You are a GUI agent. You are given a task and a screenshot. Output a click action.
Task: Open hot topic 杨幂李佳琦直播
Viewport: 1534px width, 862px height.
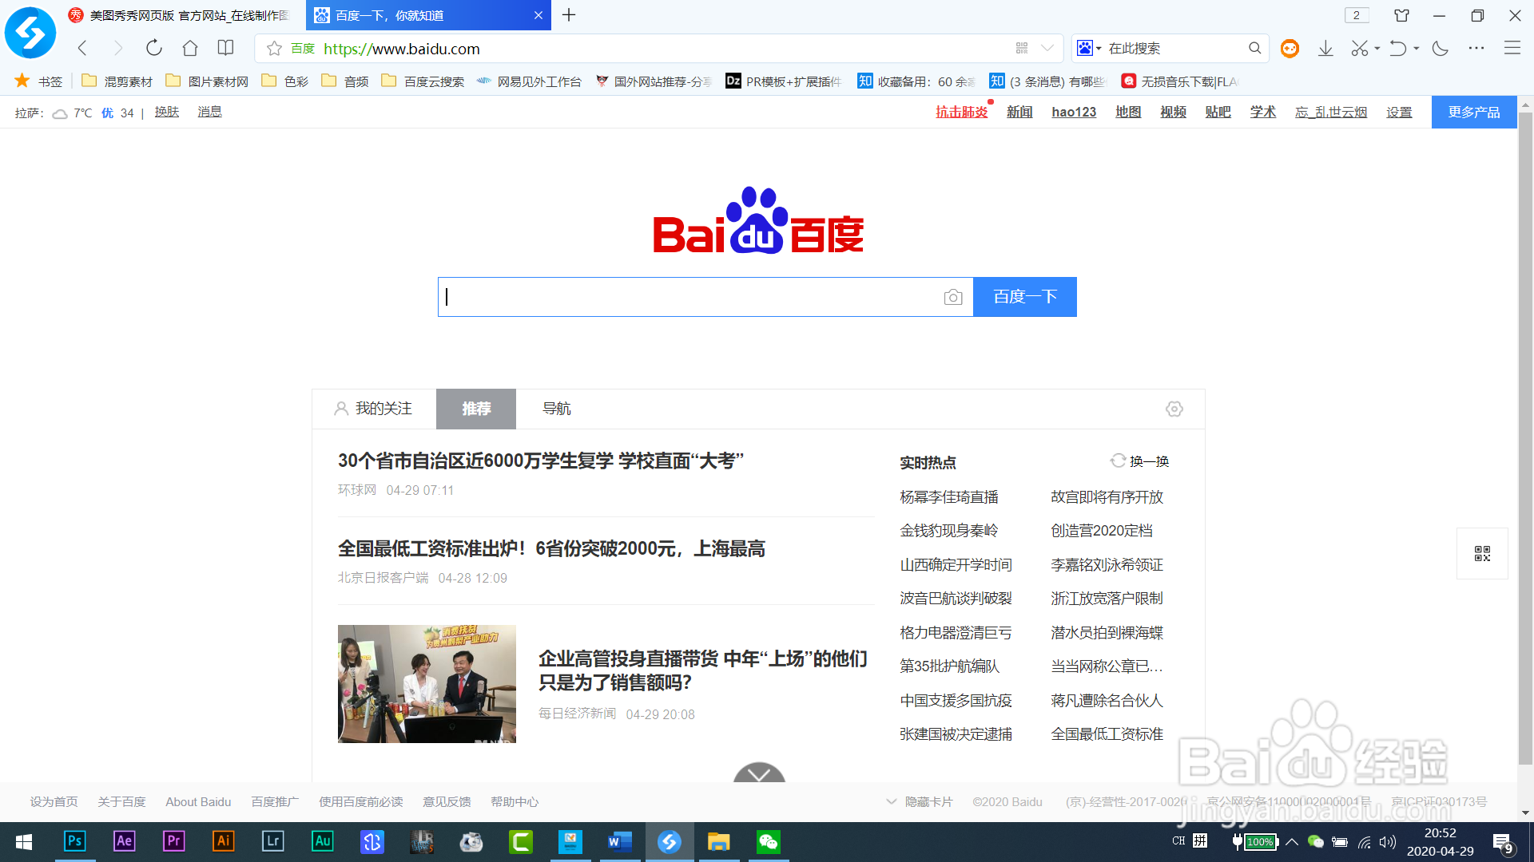pyautogui.click(x=949, y=497)
